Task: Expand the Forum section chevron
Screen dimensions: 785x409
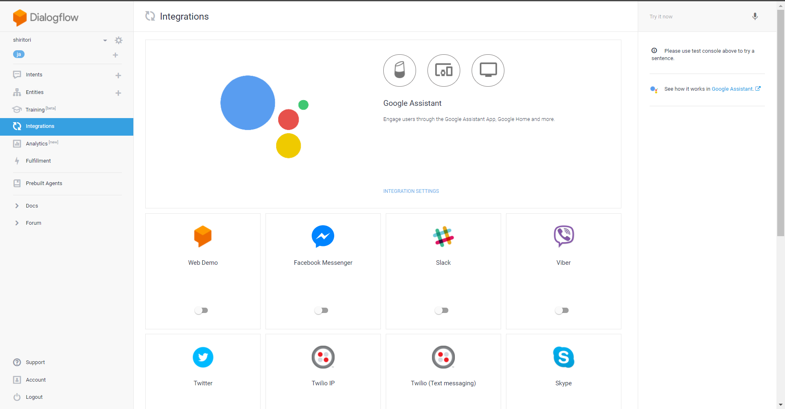Action: point(17,223)
